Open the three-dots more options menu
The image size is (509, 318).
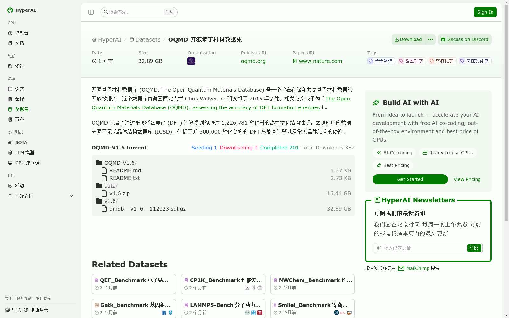pos(430,39)
